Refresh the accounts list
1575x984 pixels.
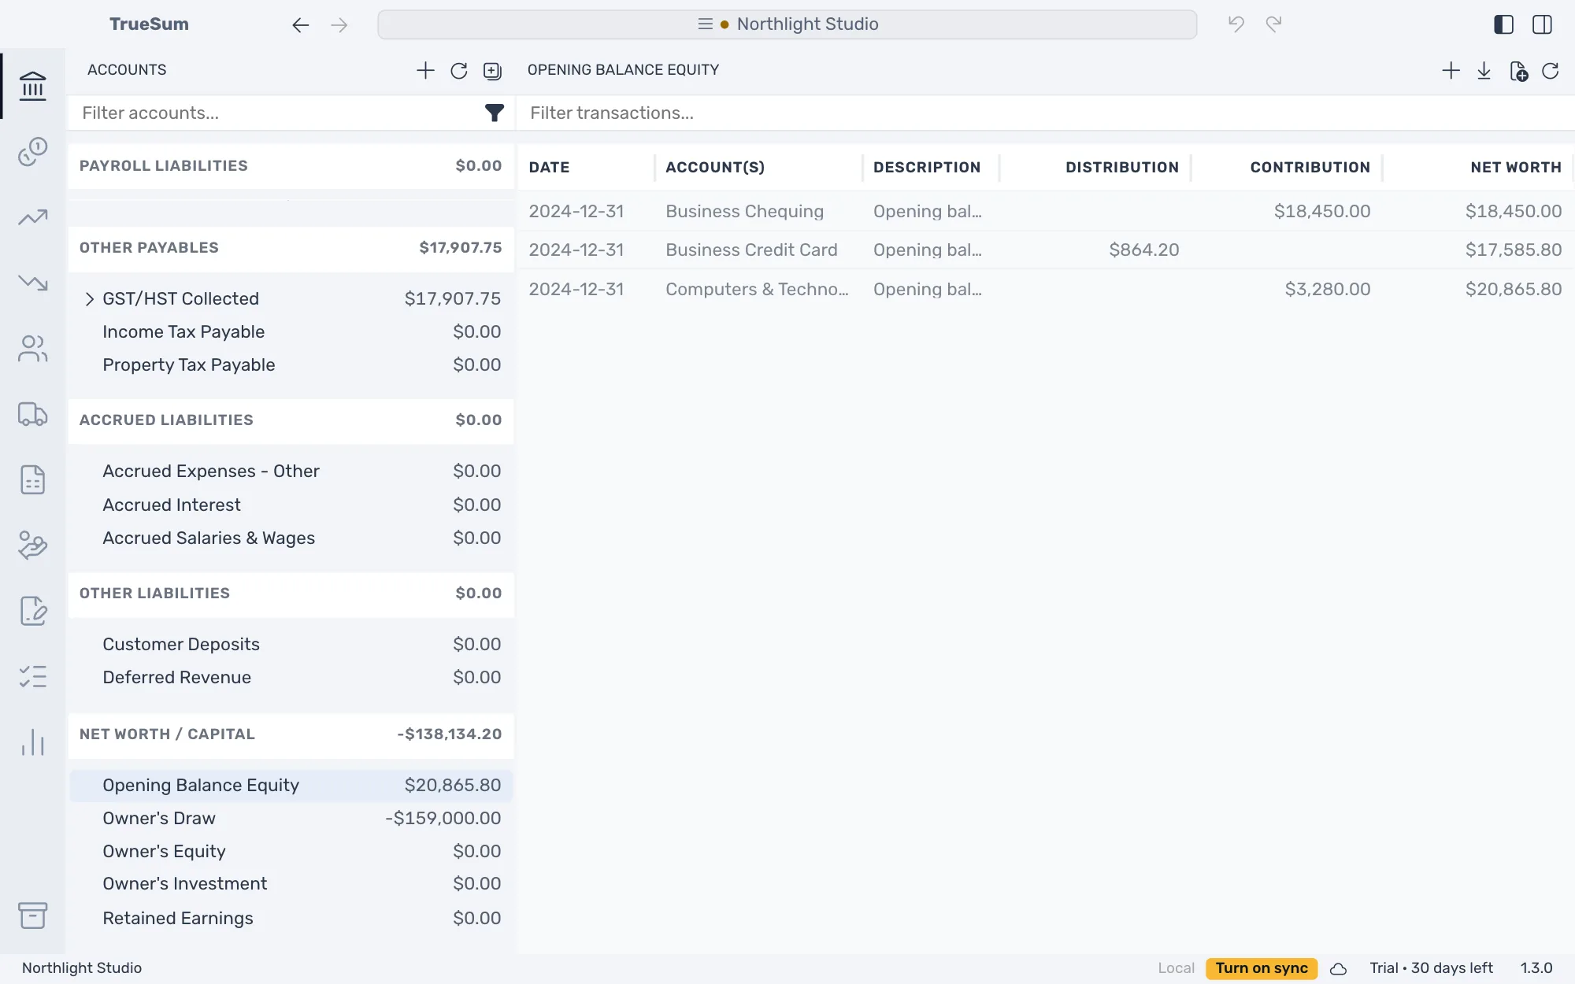pos(459,71)
